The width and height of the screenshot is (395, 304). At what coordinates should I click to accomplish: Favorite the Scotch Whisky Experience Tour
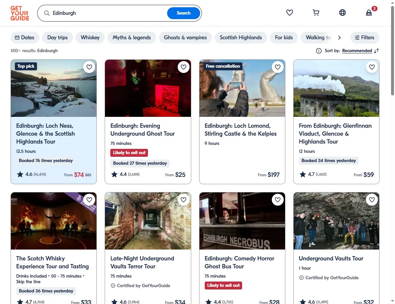pyautogui.click(x=89, y=200)
